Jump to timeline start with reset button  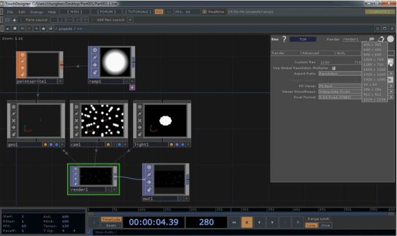point(234,222)
